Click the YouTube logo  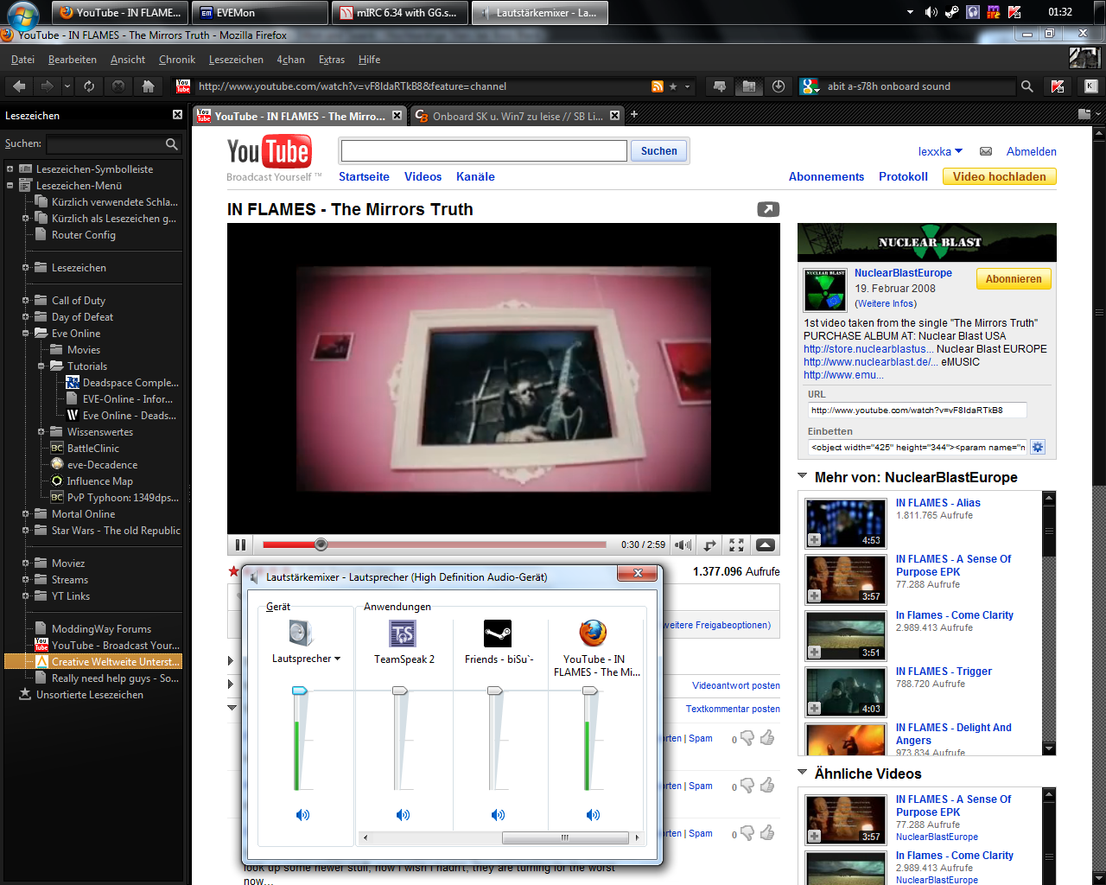coord(270,151)
